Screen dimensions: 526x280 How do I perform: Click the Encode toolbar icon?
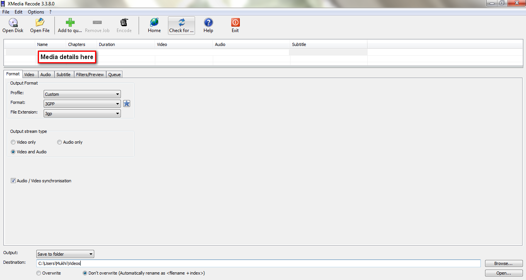click(124, 22)
